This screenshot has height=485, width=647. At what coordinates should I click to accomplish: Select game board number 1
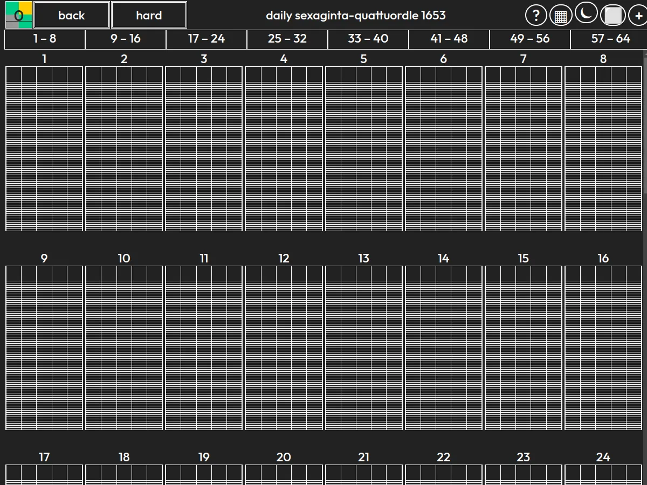click(x=44, y=149)
